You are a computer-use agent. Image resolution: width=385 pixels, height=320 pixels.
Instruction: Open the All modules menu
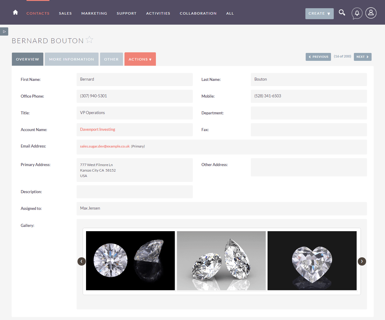(230, 13)
